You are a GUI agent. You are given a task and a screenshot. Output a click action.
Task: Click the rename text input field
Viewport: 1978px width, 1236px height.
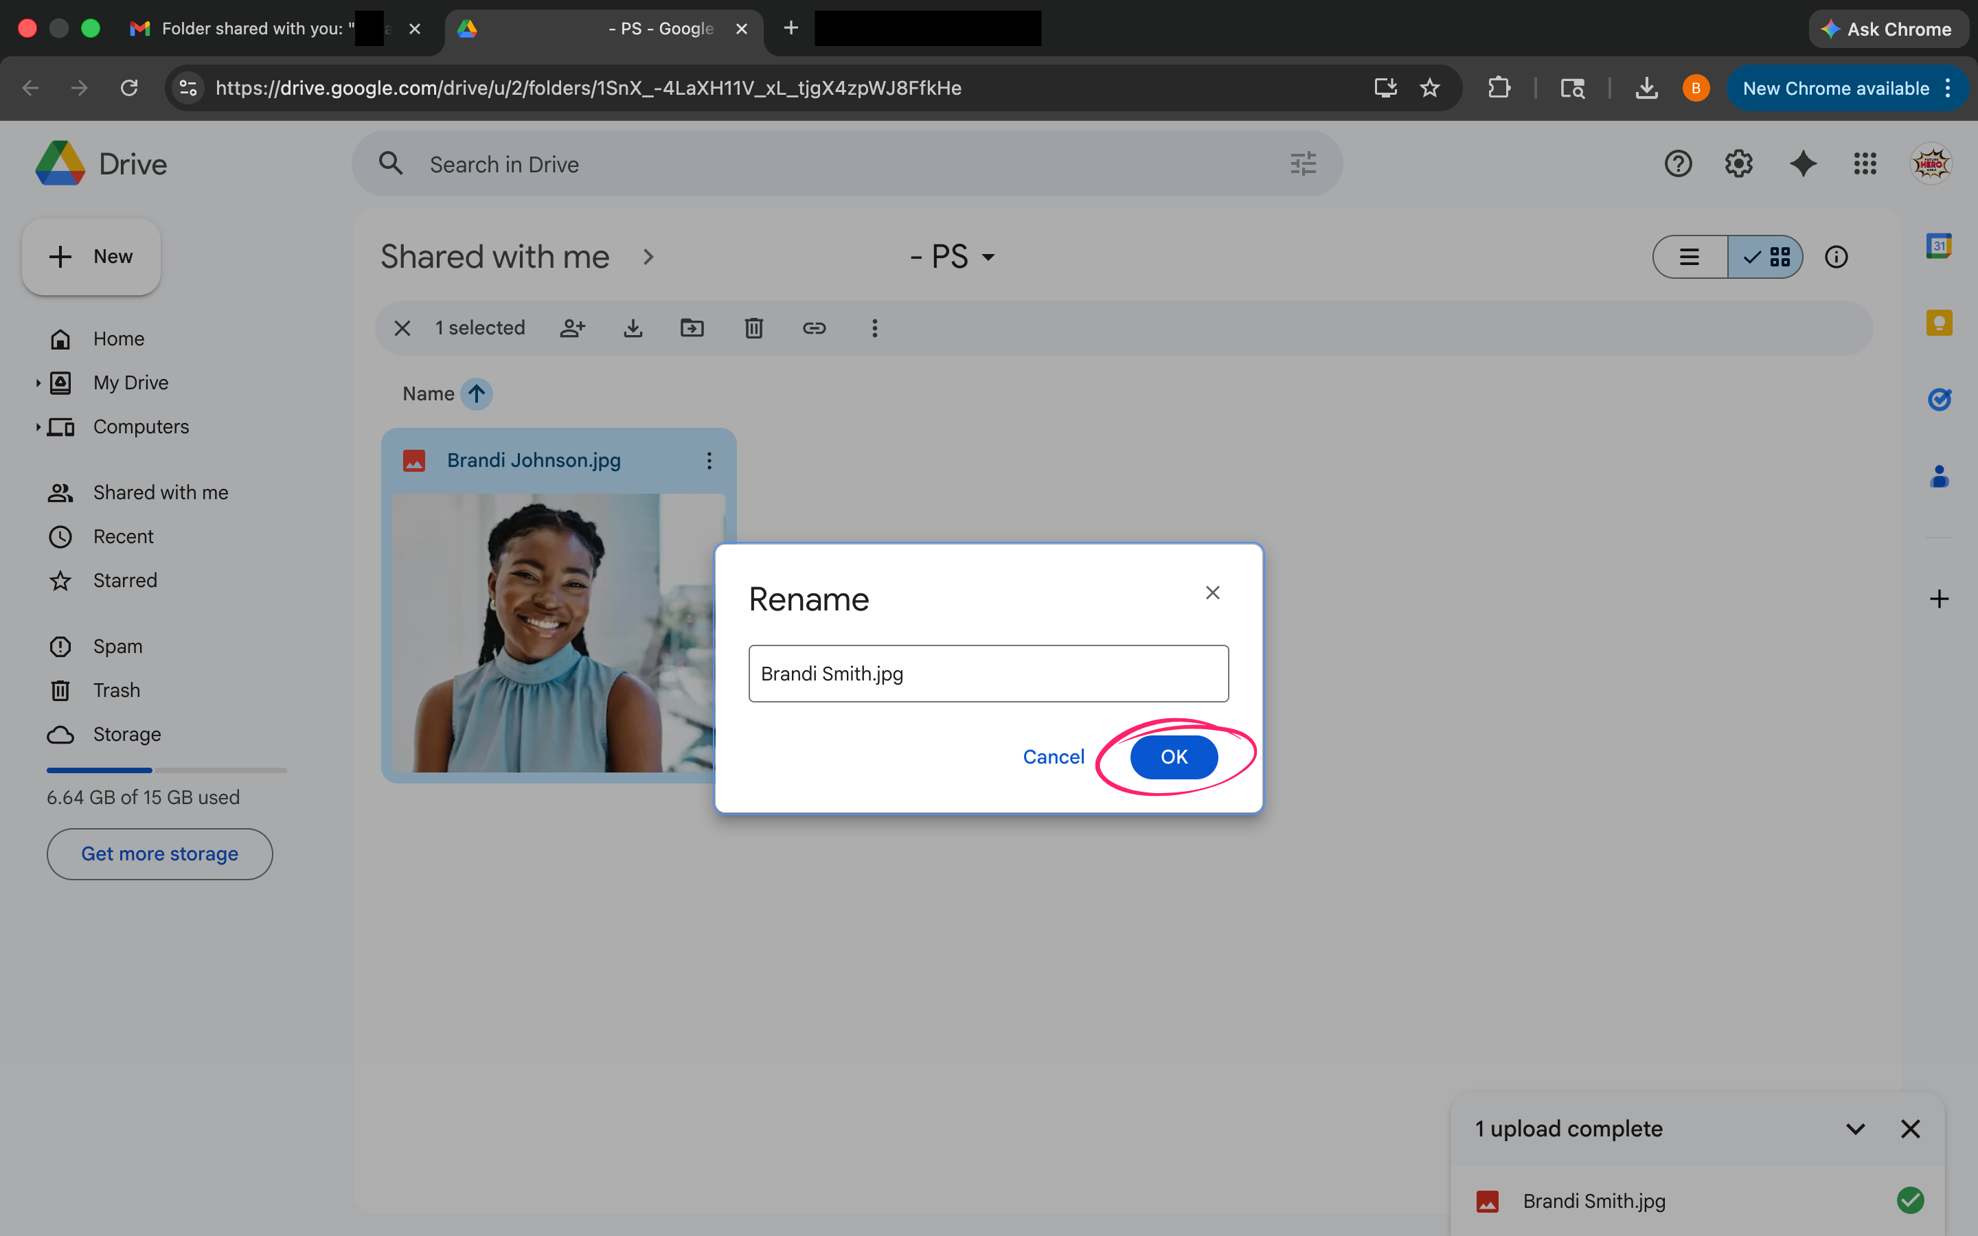coord(988,674)
